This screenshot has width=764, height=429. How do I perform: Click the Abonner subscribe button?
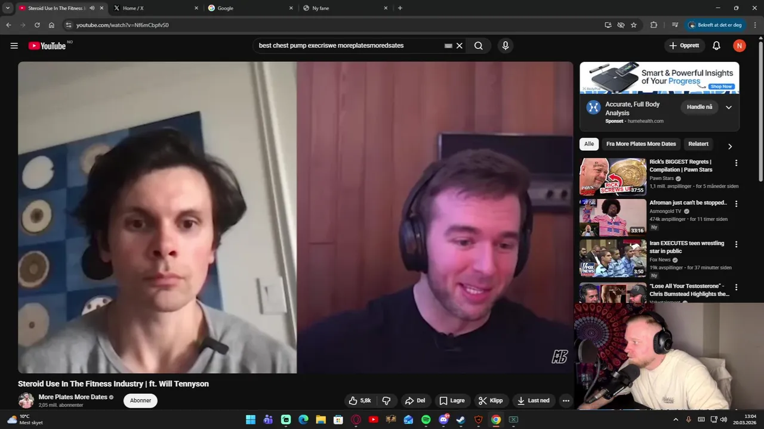(x=140, y=400)
